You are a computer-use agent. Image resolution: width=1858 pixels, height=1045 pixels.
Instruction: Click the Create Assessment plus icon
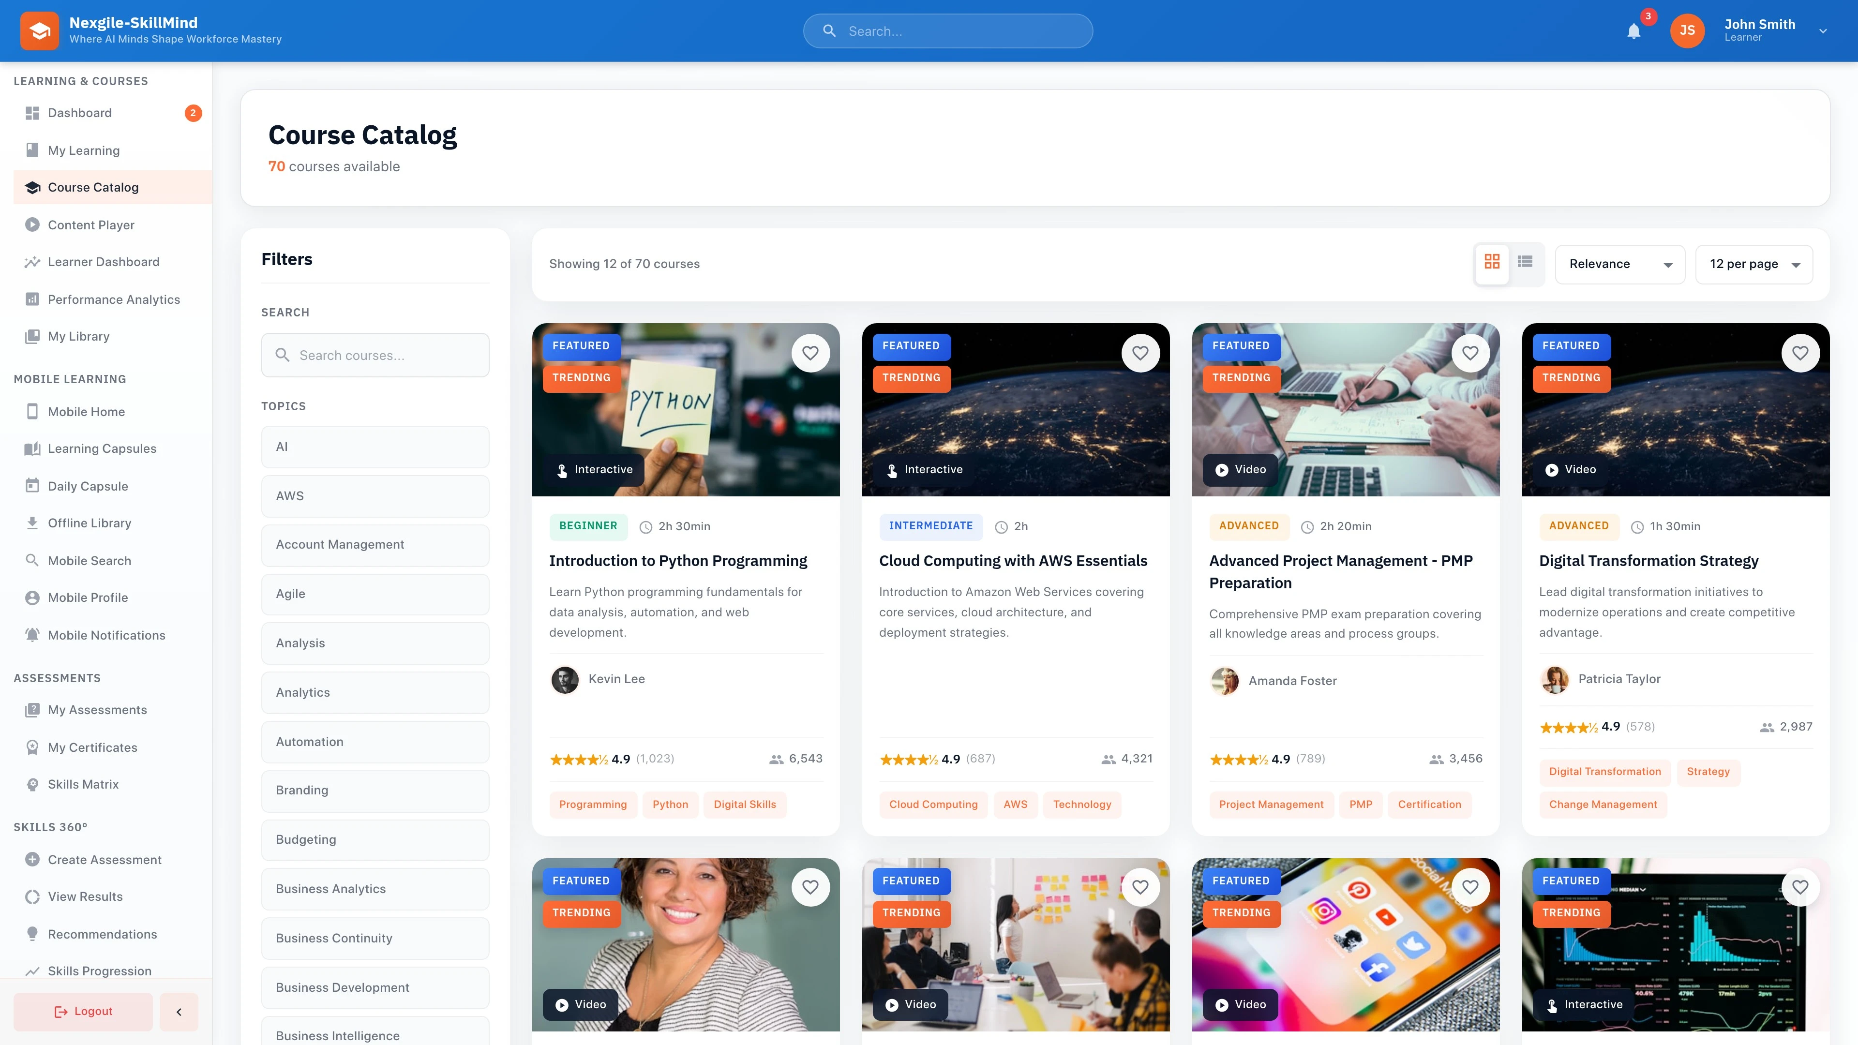coord(32,859)
